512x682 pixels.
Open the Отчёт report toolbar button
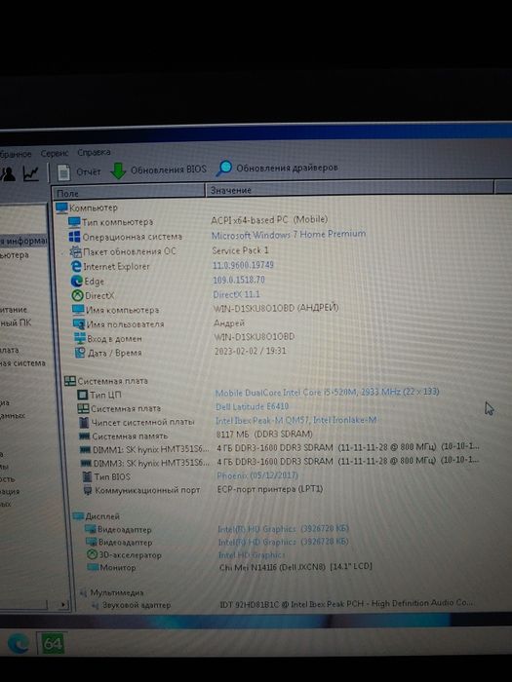pos(79,171)
